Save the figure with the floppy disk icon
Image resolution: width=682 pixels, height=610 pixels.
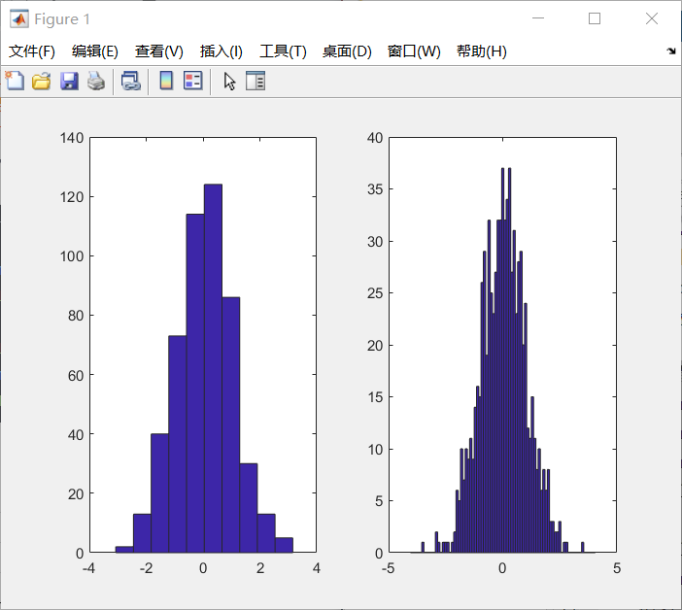(x=69, y=81)
